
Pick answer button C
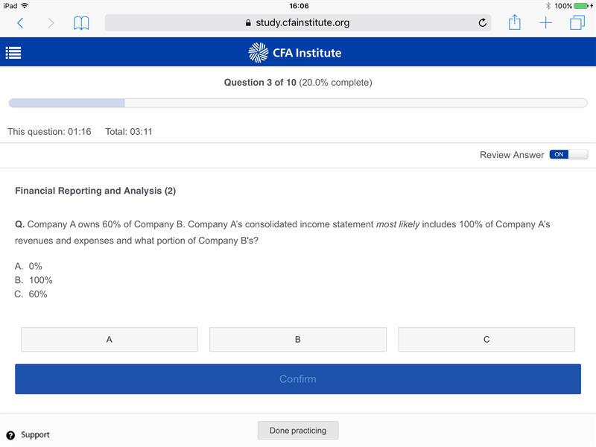[x=486, y=340]
